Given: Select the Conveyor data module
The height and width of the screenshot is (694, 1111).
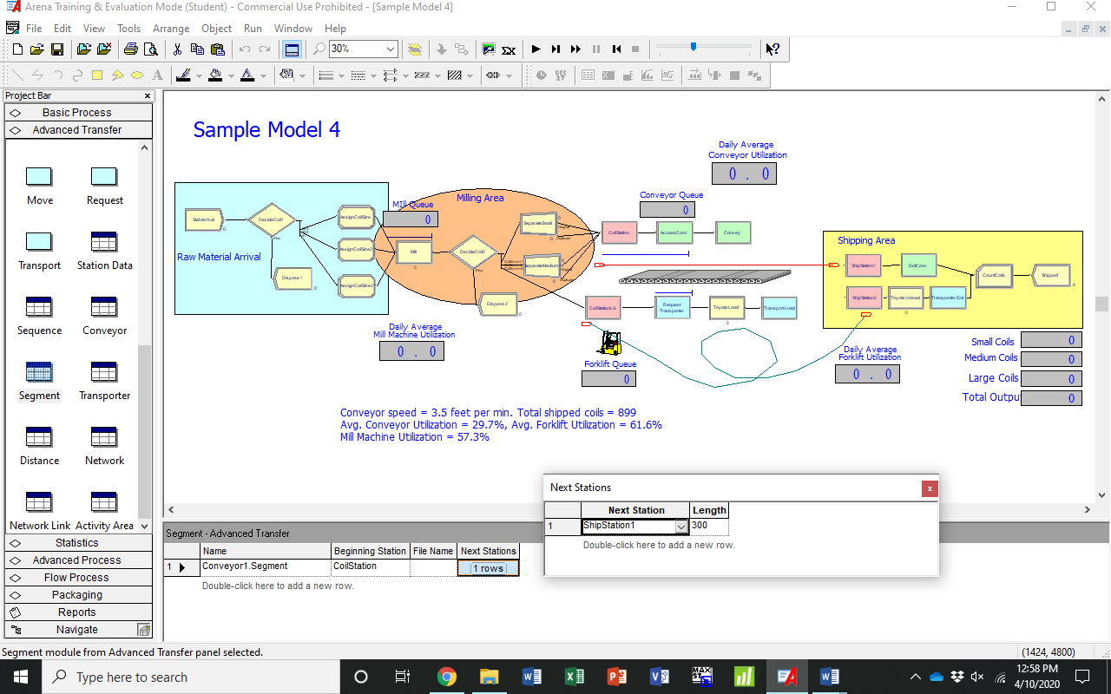Looking at the screenshot, I should click(104, 307).
